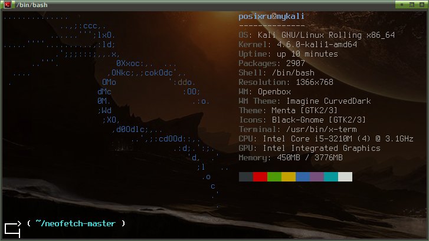429x241 pixels.
Task: Click the blue color block
Action: tap(303, 177)
